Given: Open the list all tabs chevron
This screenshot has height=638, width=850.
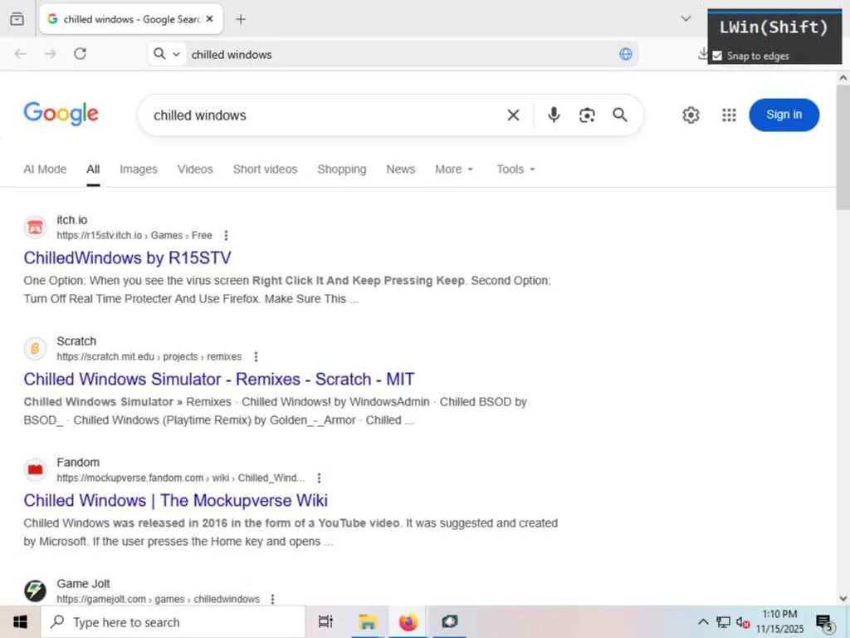Looking at the screenshot, I should (x=686, y=19).
